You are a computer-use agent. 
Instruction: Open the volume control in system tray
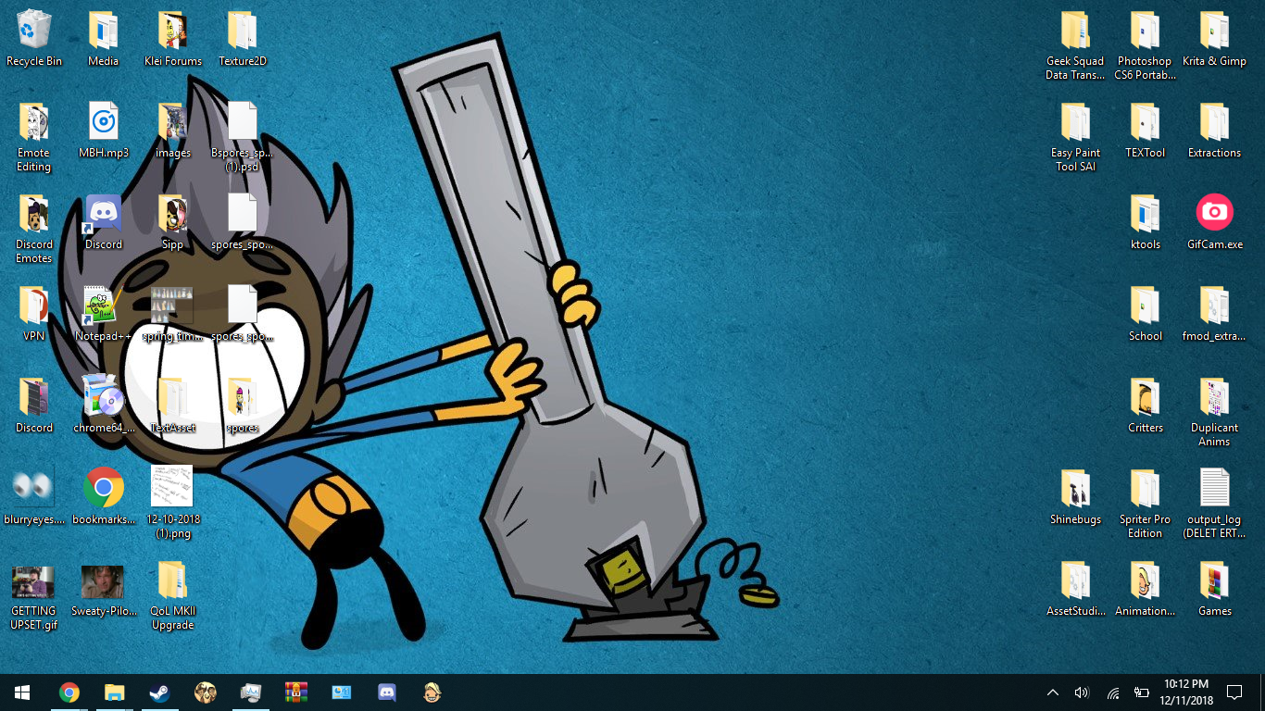coord(1082,692)
